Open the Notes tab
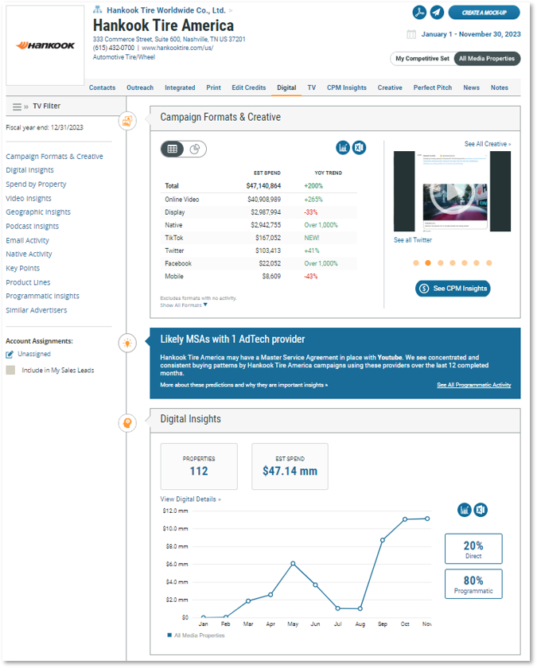 point(499,87)
